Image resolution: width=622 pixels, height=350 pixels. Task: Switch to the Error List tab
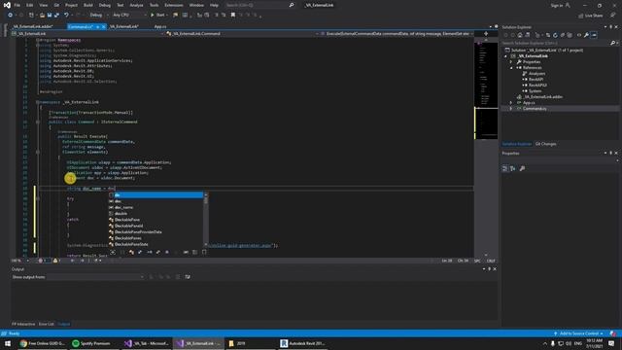46,324
